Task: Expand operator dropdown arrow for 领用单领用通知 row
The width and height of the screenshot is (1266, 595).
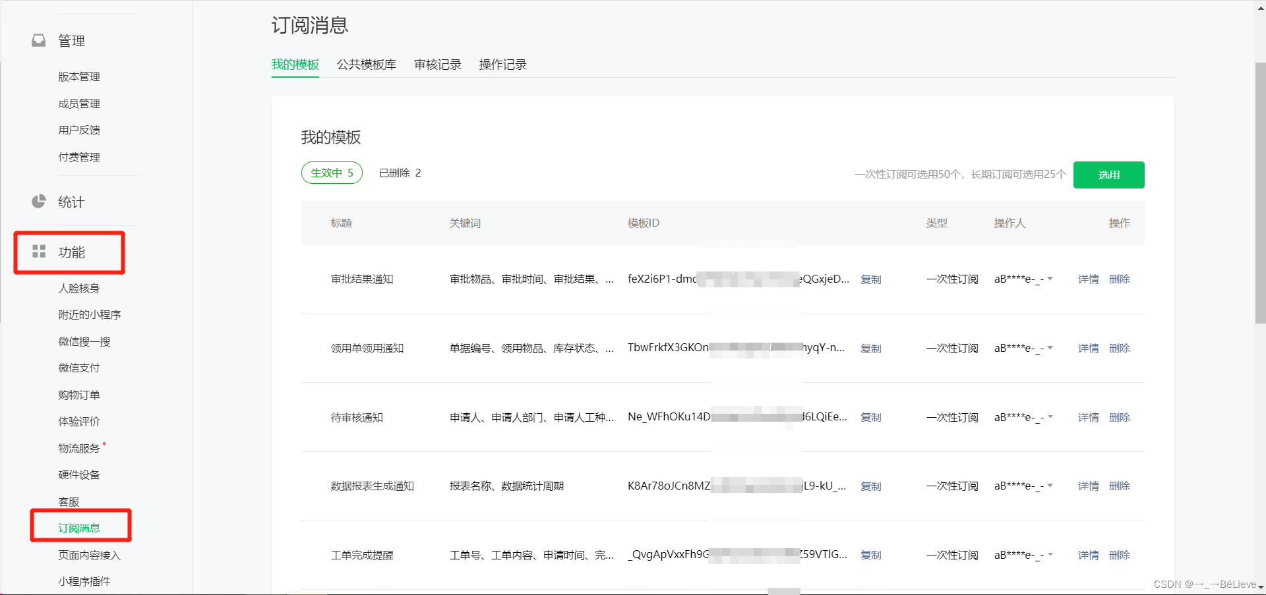Action: tap(1050, 348)
